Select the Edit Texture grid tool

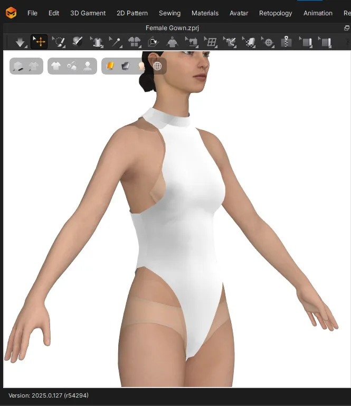pyautogui.click(x=211, y=42)
